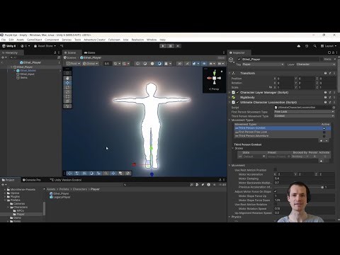Click the Motor Damping input field
The image size is (340, 255).
[305, 178]
